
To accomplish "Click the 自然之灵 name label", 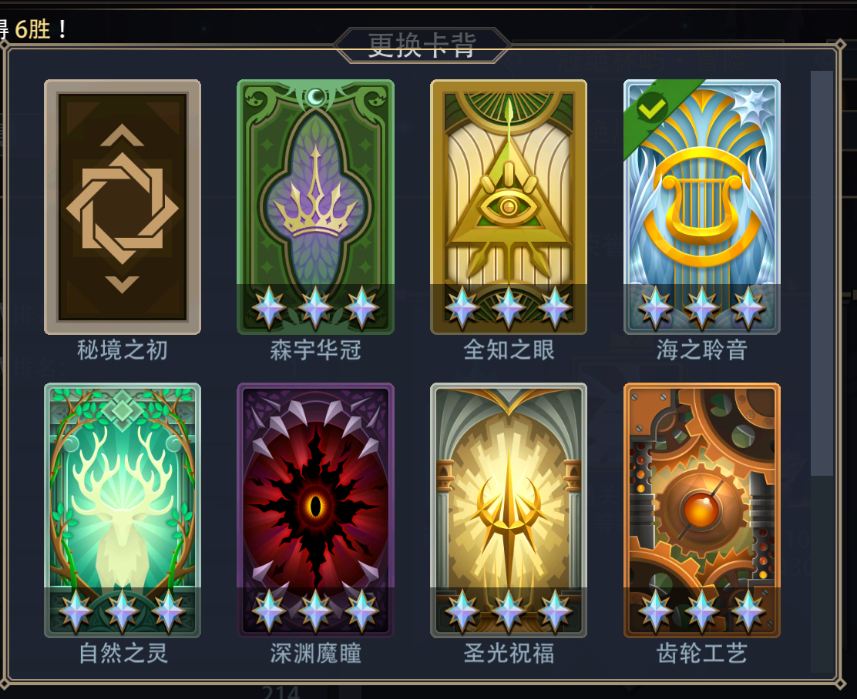I will (x=123, y=653).
